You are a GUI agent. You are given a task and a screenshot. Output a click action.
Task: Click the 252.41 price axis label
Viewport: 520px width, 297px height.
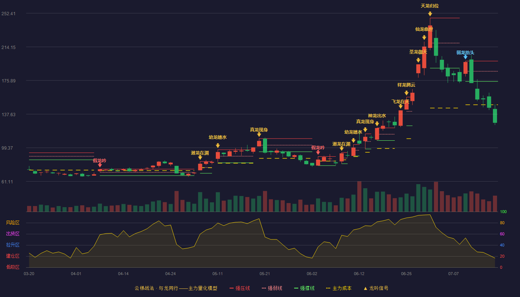click(x=19, y=14)
